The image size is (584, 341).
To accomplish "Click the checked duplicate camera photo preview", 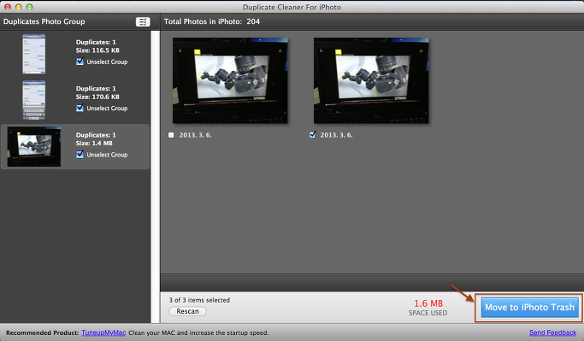I will [371, 80].
